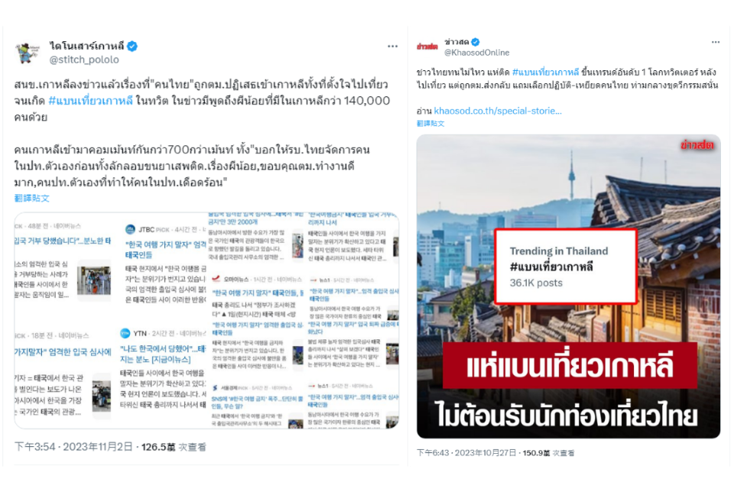Open the Khaosod Seoul hanok village image
The image size is (734, 489).
pyautogui.click(x=568, y=287)
